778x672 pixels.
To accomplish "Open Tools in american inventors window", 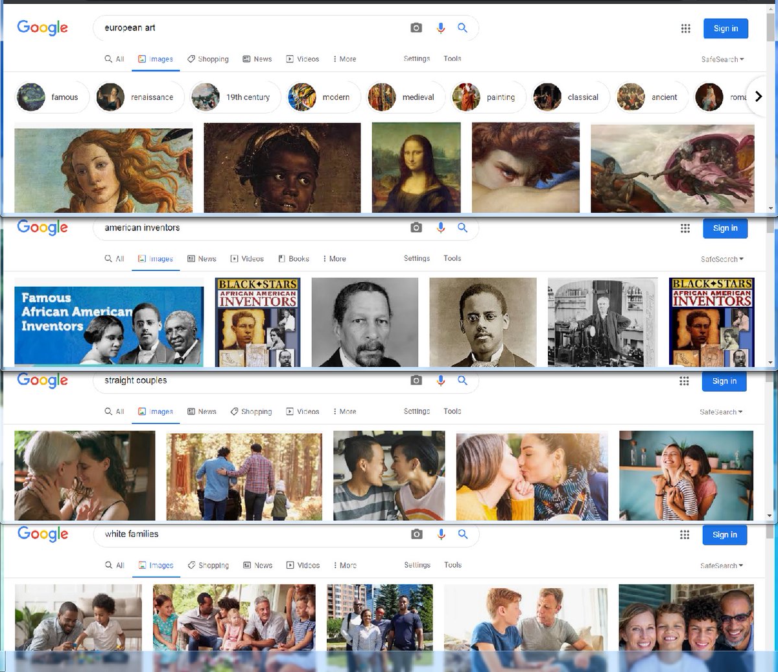I will click(453, 258).
